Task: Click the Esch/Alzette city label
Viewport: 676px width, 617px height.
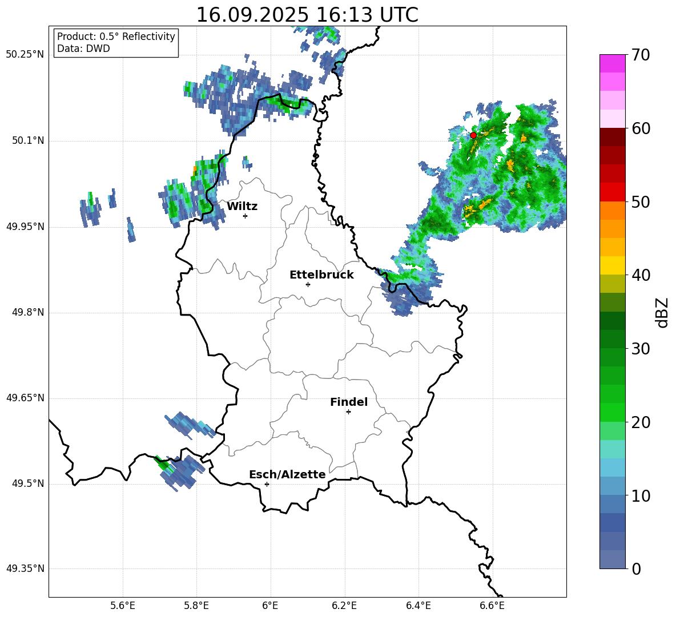Action: 288,474
